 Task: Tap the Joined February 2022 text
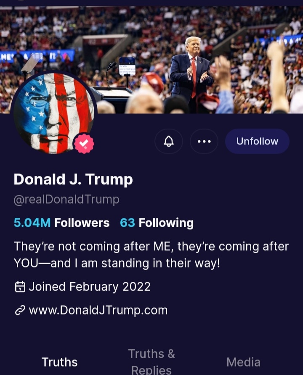coord(90,286)
